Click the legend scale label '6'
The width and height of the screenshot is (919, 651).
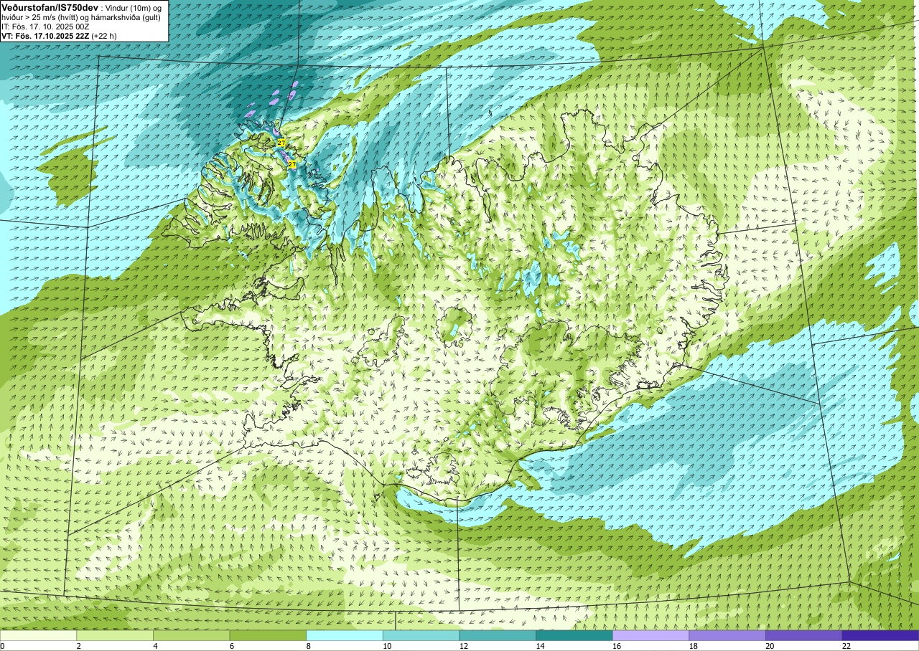point(233,646)
